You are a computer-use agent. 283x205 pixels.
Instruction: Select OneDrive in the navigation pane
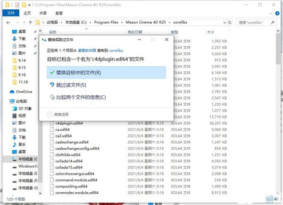tap(24, 92)
